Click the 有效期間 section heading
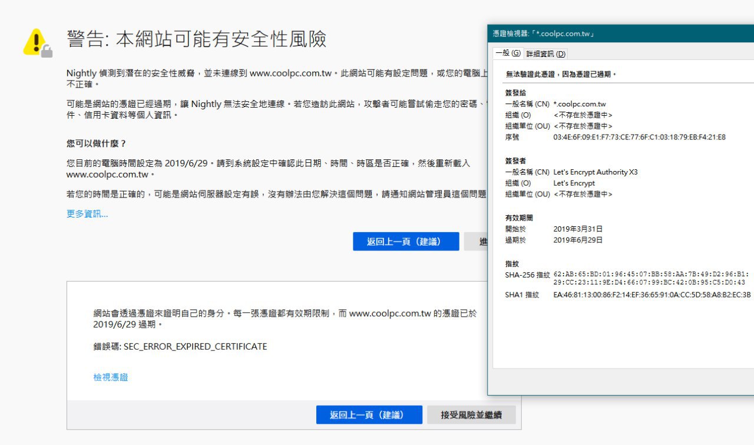Screen dimensions: 754x445 point(518,218)
